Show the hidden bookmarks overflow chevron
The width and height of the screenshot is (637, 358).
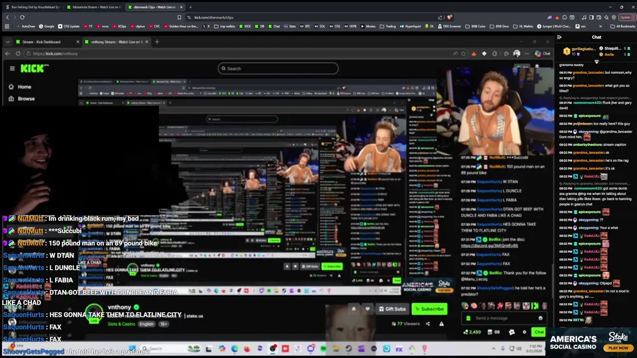pyautogui.click(x=601, y=26)
